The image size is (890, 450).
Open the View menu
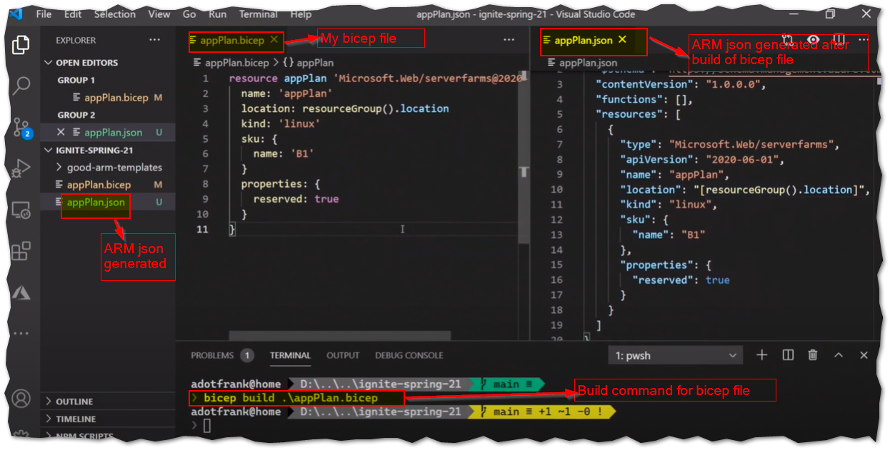(159, 14)
